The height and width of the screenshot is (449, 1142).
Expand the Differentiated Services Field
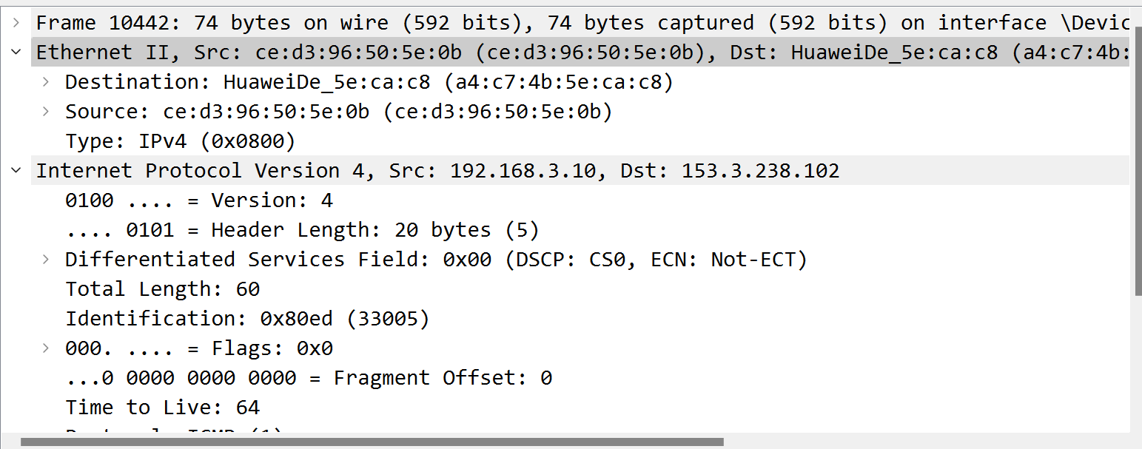46,260
